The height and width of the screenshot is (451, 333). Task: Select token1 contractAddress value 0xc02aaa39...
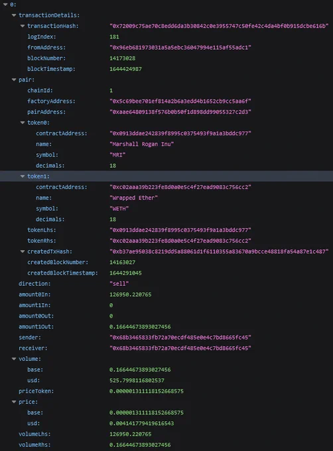pos(180,187)
